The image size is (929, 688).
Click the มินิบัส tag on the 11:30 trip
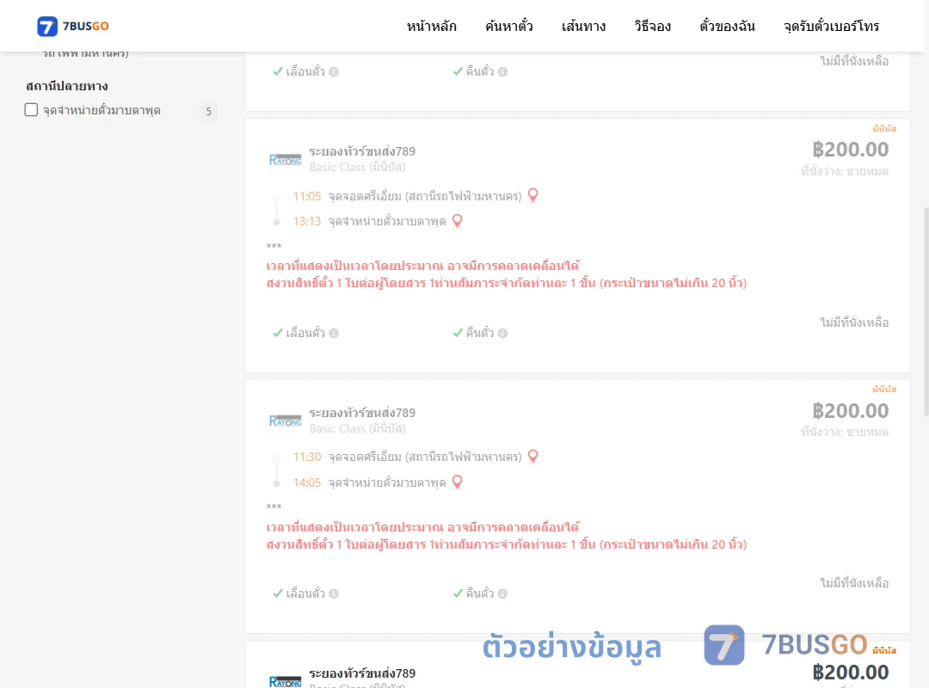884,390
